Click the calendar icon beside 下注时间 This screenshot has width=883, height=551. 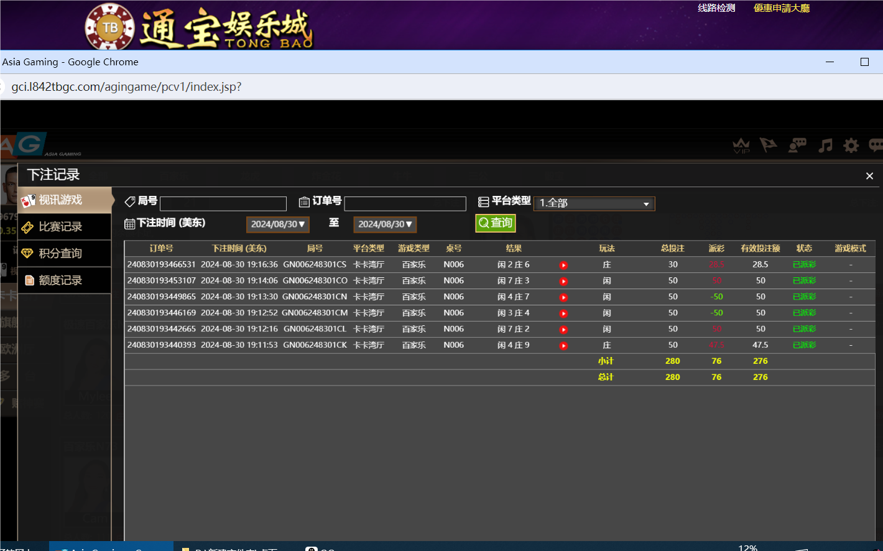pyautogui.click(x=131, y=223)
